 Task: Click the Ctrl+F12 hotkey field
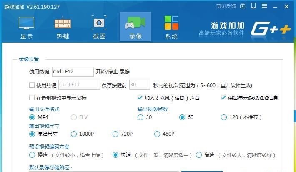[73, 72]
